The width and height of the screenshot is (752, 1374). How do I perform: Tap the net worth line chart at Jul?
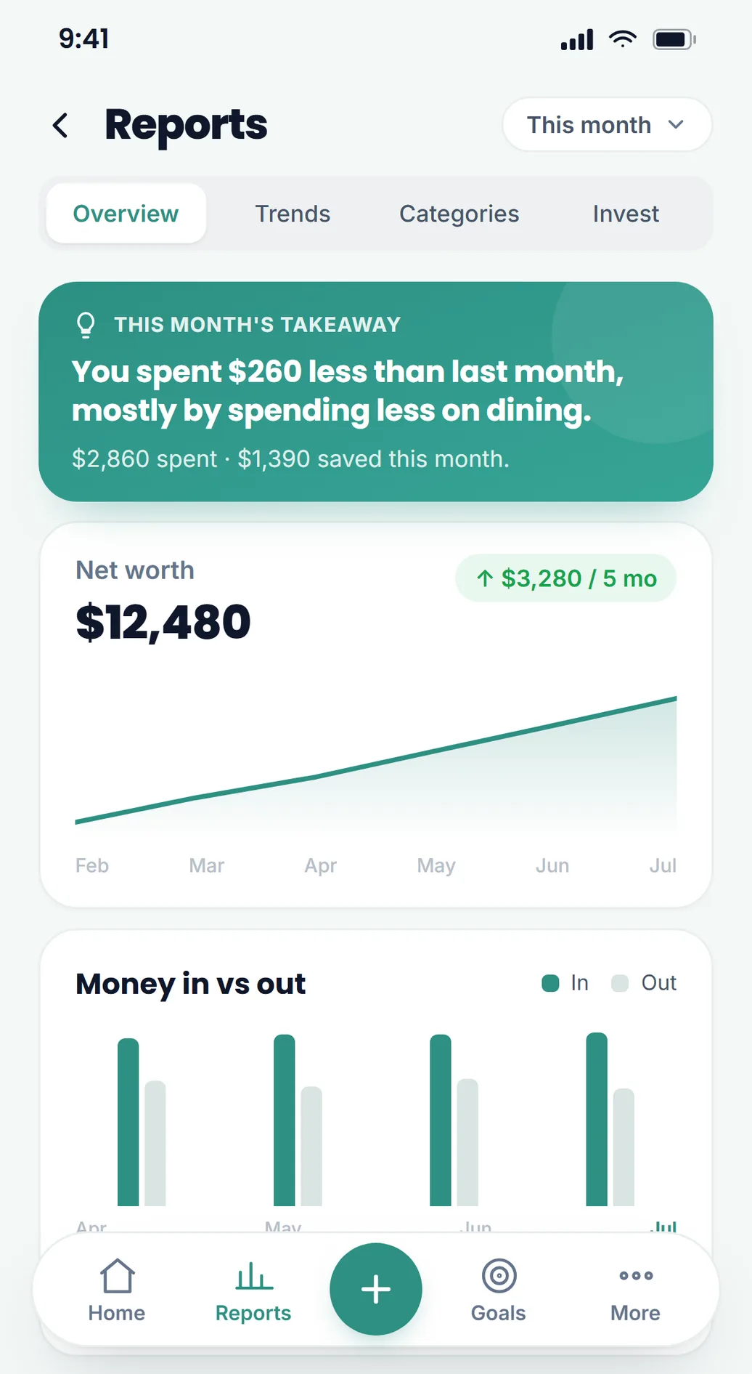675,699
